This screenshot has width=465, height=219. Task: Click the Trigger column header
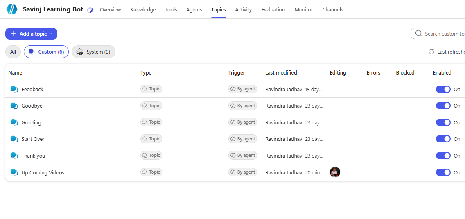237,73
